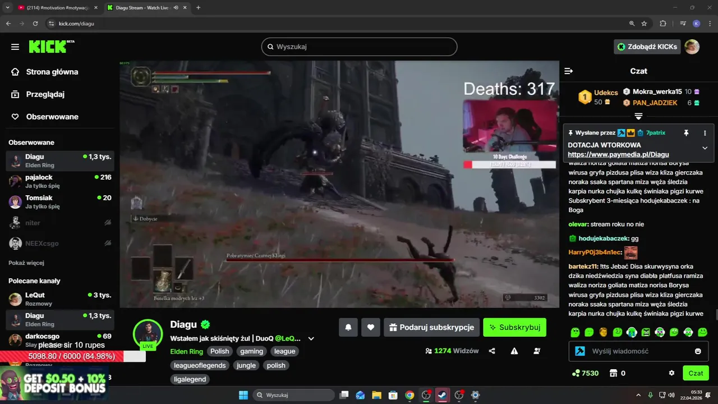Collapse the chat panel using arrow icon
This screenshot has height=404, width=718.
coord(568,71)
